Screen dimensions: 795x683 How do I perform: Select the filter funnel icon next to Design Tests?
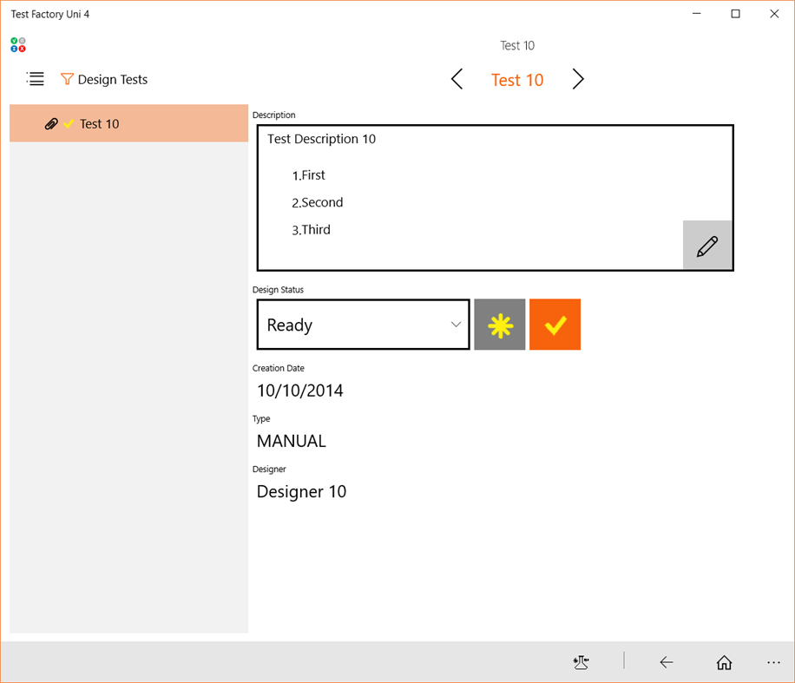[x=67, y=79]
